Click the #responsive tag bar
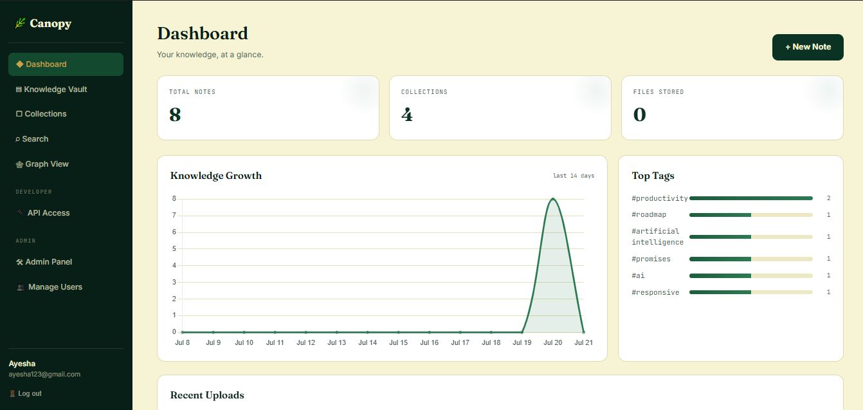This screenshot has width=863, height=410. click(x=751, y=292)
